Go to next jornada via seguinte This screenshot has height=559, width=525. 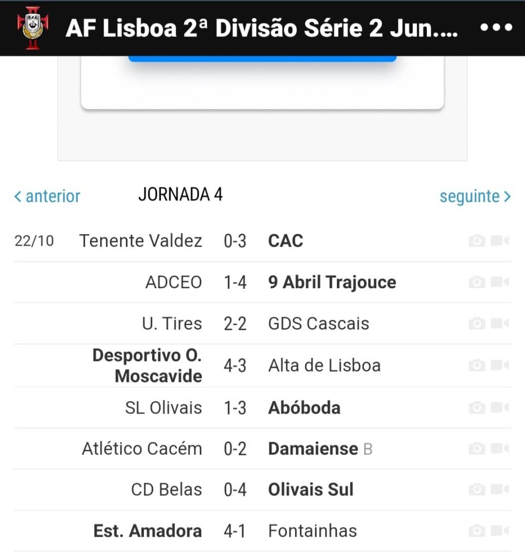[475, 197]
